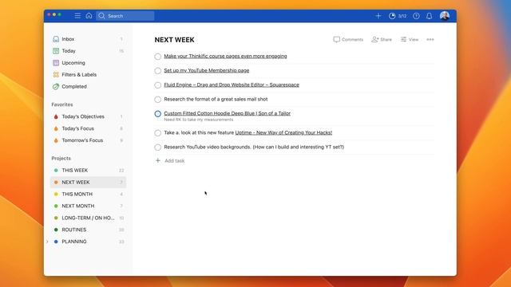This screenshot has width=511, height=287.
Task: Open productivity progress 3/12
Action: [x=398, y=16]
